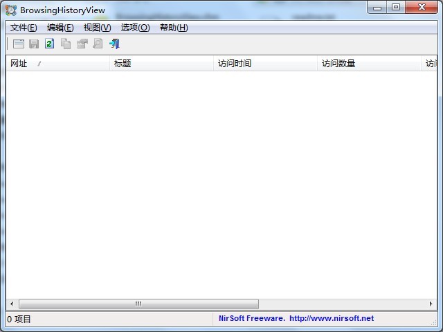Open the http://www.nirsoft.net link

click(332, 318)
